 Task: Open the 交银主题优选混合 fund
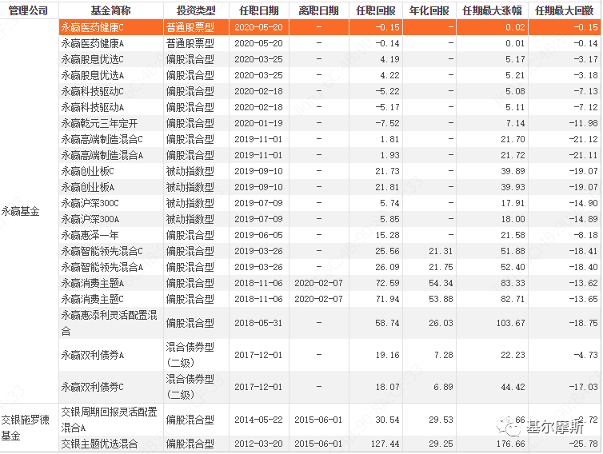100,444
